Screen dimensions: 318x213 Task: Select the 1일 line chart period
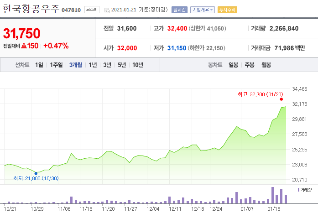coord(39,65)
